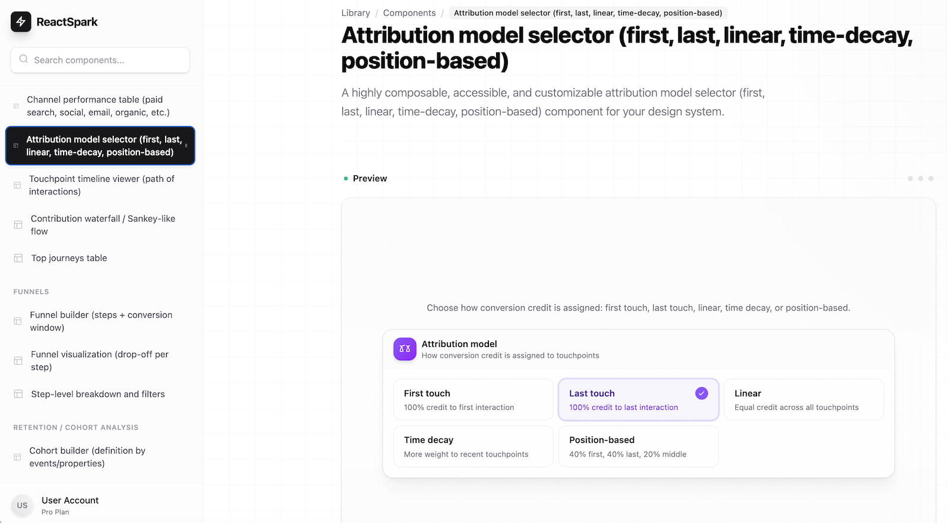The image size is (947, 523).
Task: Select the First touch attribution option
Action: tap(473, 400)
